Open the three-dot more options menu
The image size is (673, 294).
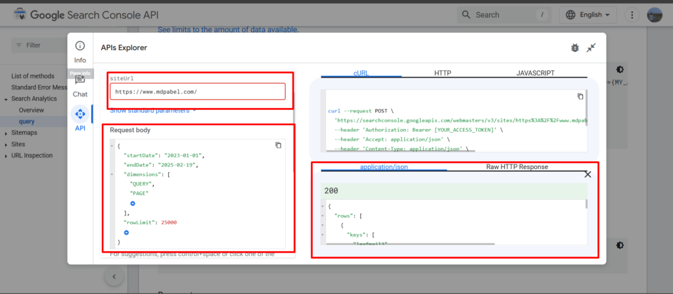[x=632, y=14]
